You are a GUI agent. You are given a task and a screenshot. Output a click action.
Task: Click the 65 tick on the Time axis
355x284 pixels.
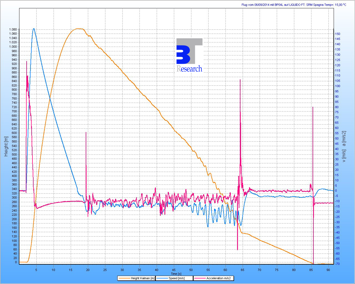(242, 270)
